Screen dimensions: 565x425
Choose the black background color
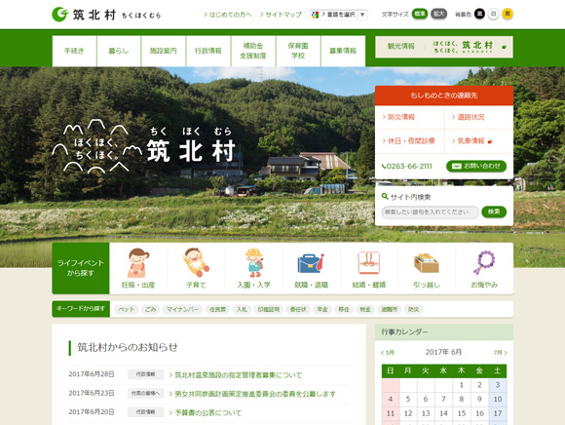click(x=479, y=14)
